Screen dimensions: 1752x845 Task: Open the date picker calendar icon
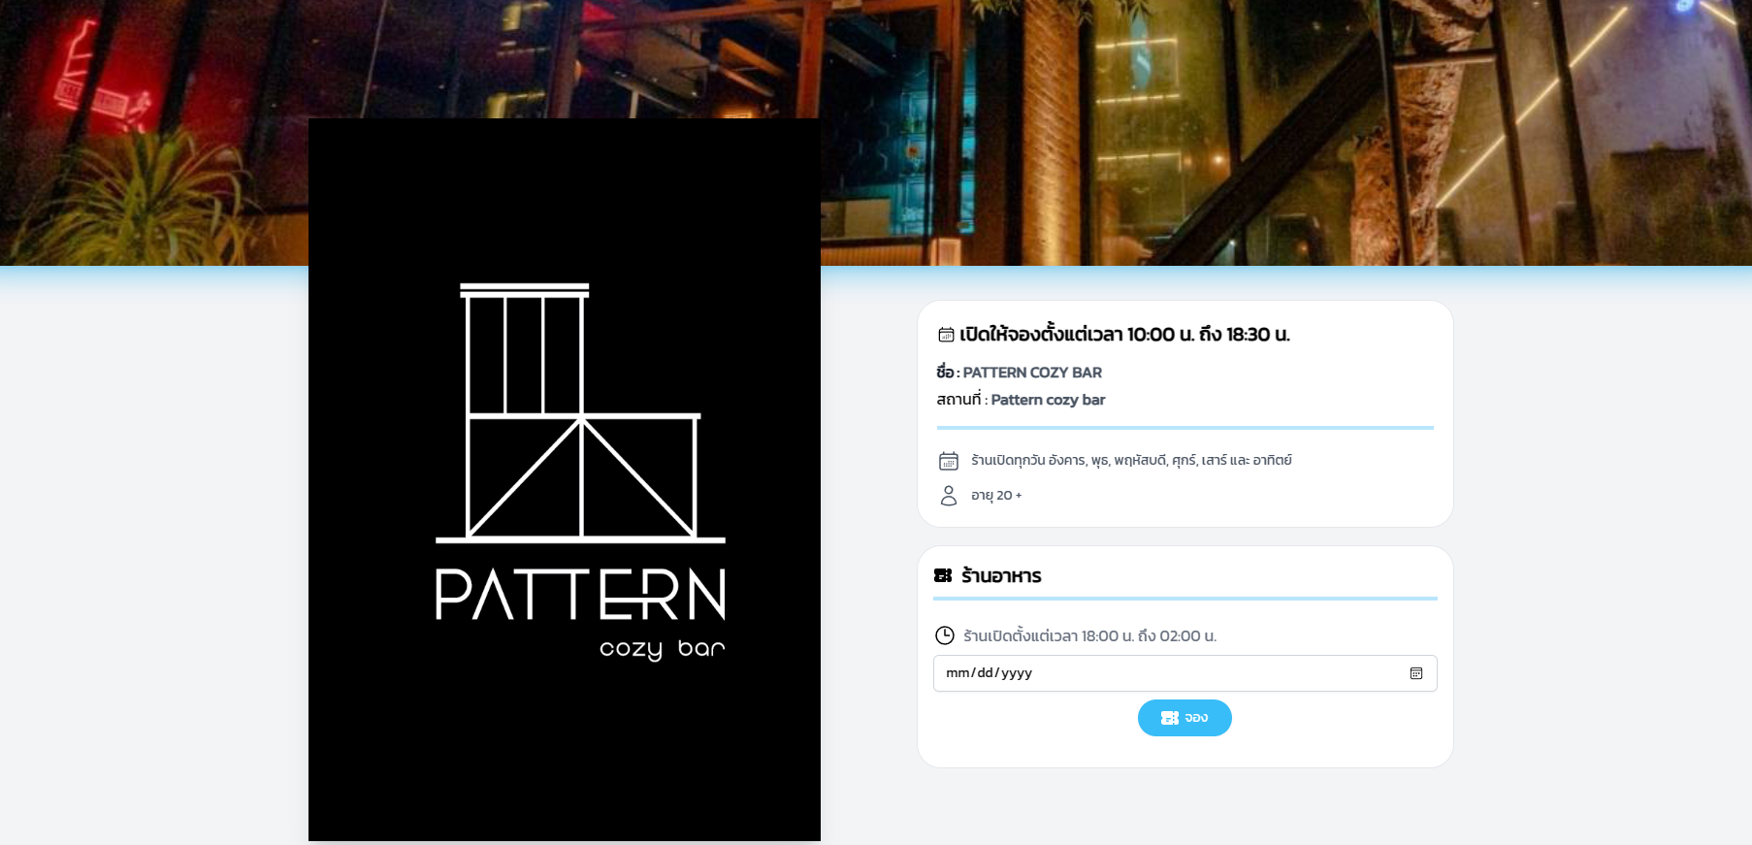pos(1415,673)
